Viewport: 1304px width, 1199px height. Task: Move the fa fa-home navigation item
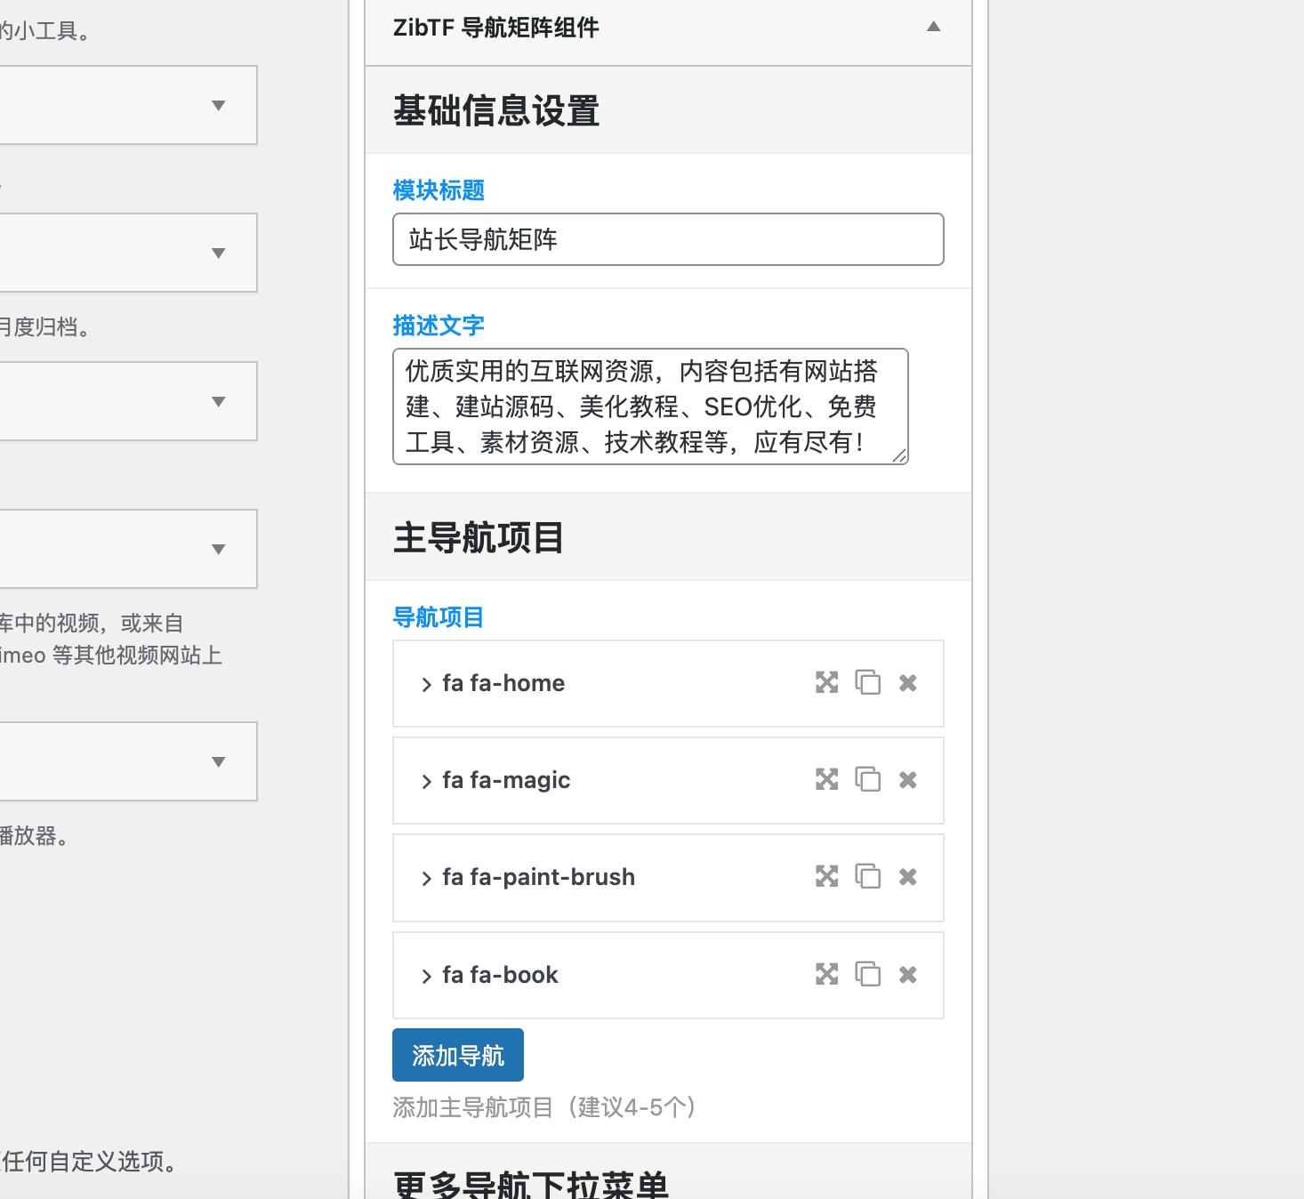pos(826,683)
